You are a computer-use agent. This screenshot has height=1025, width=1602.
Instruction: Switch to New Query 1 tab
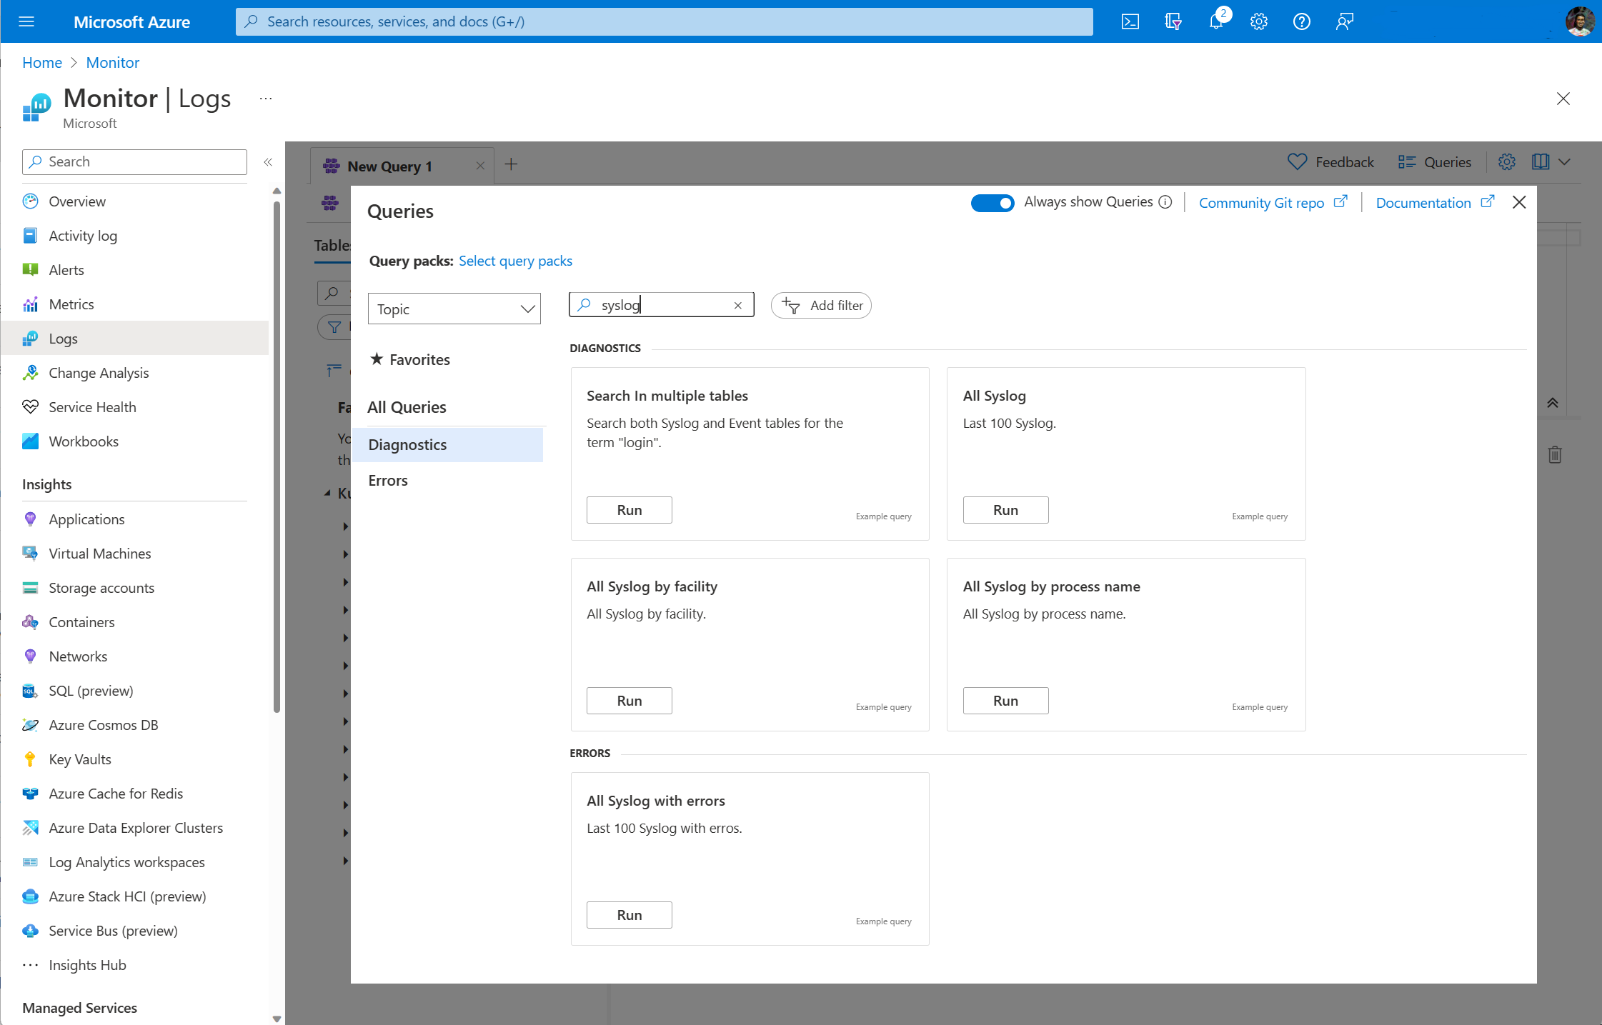coord(390,166)
